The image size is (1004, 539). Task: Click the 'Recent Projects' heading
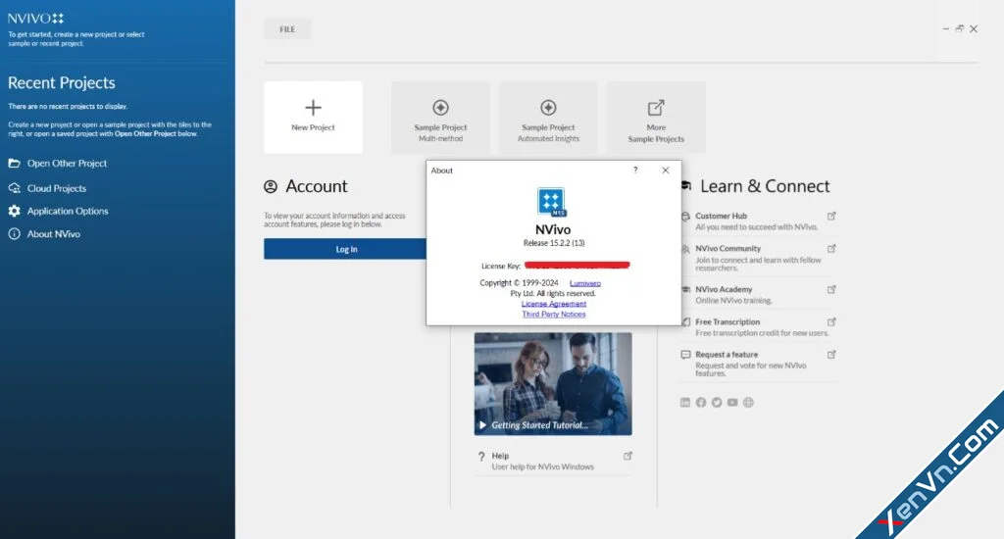[x=62, y=82]
